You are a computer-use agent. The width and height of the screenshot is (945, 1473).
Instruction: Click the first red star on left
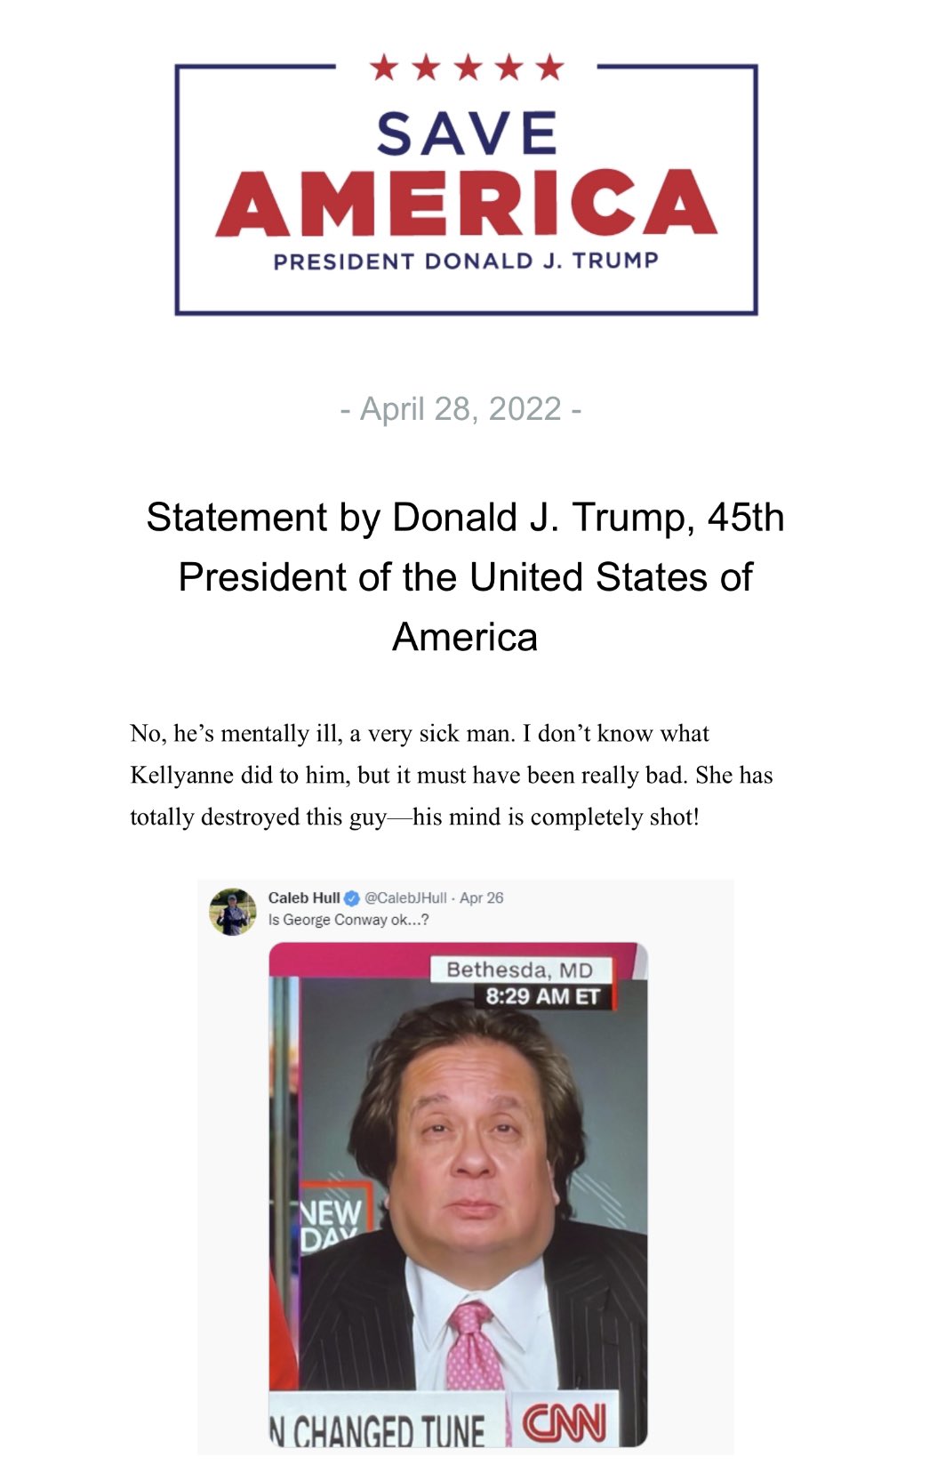[x=383, y=67]
